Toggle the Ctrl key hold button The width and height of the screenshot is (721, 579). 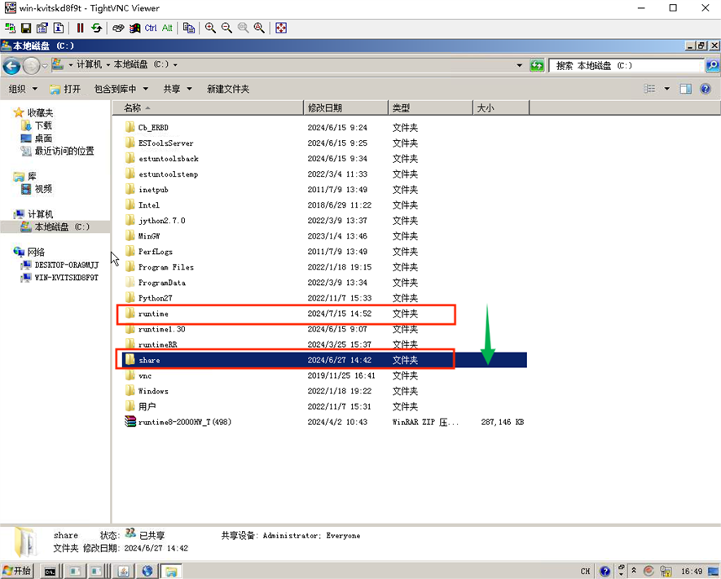pos(151,28)
